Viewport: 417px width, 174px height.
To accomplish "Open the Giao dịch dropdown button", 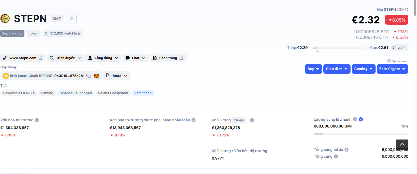I will (x=337, y=69).
